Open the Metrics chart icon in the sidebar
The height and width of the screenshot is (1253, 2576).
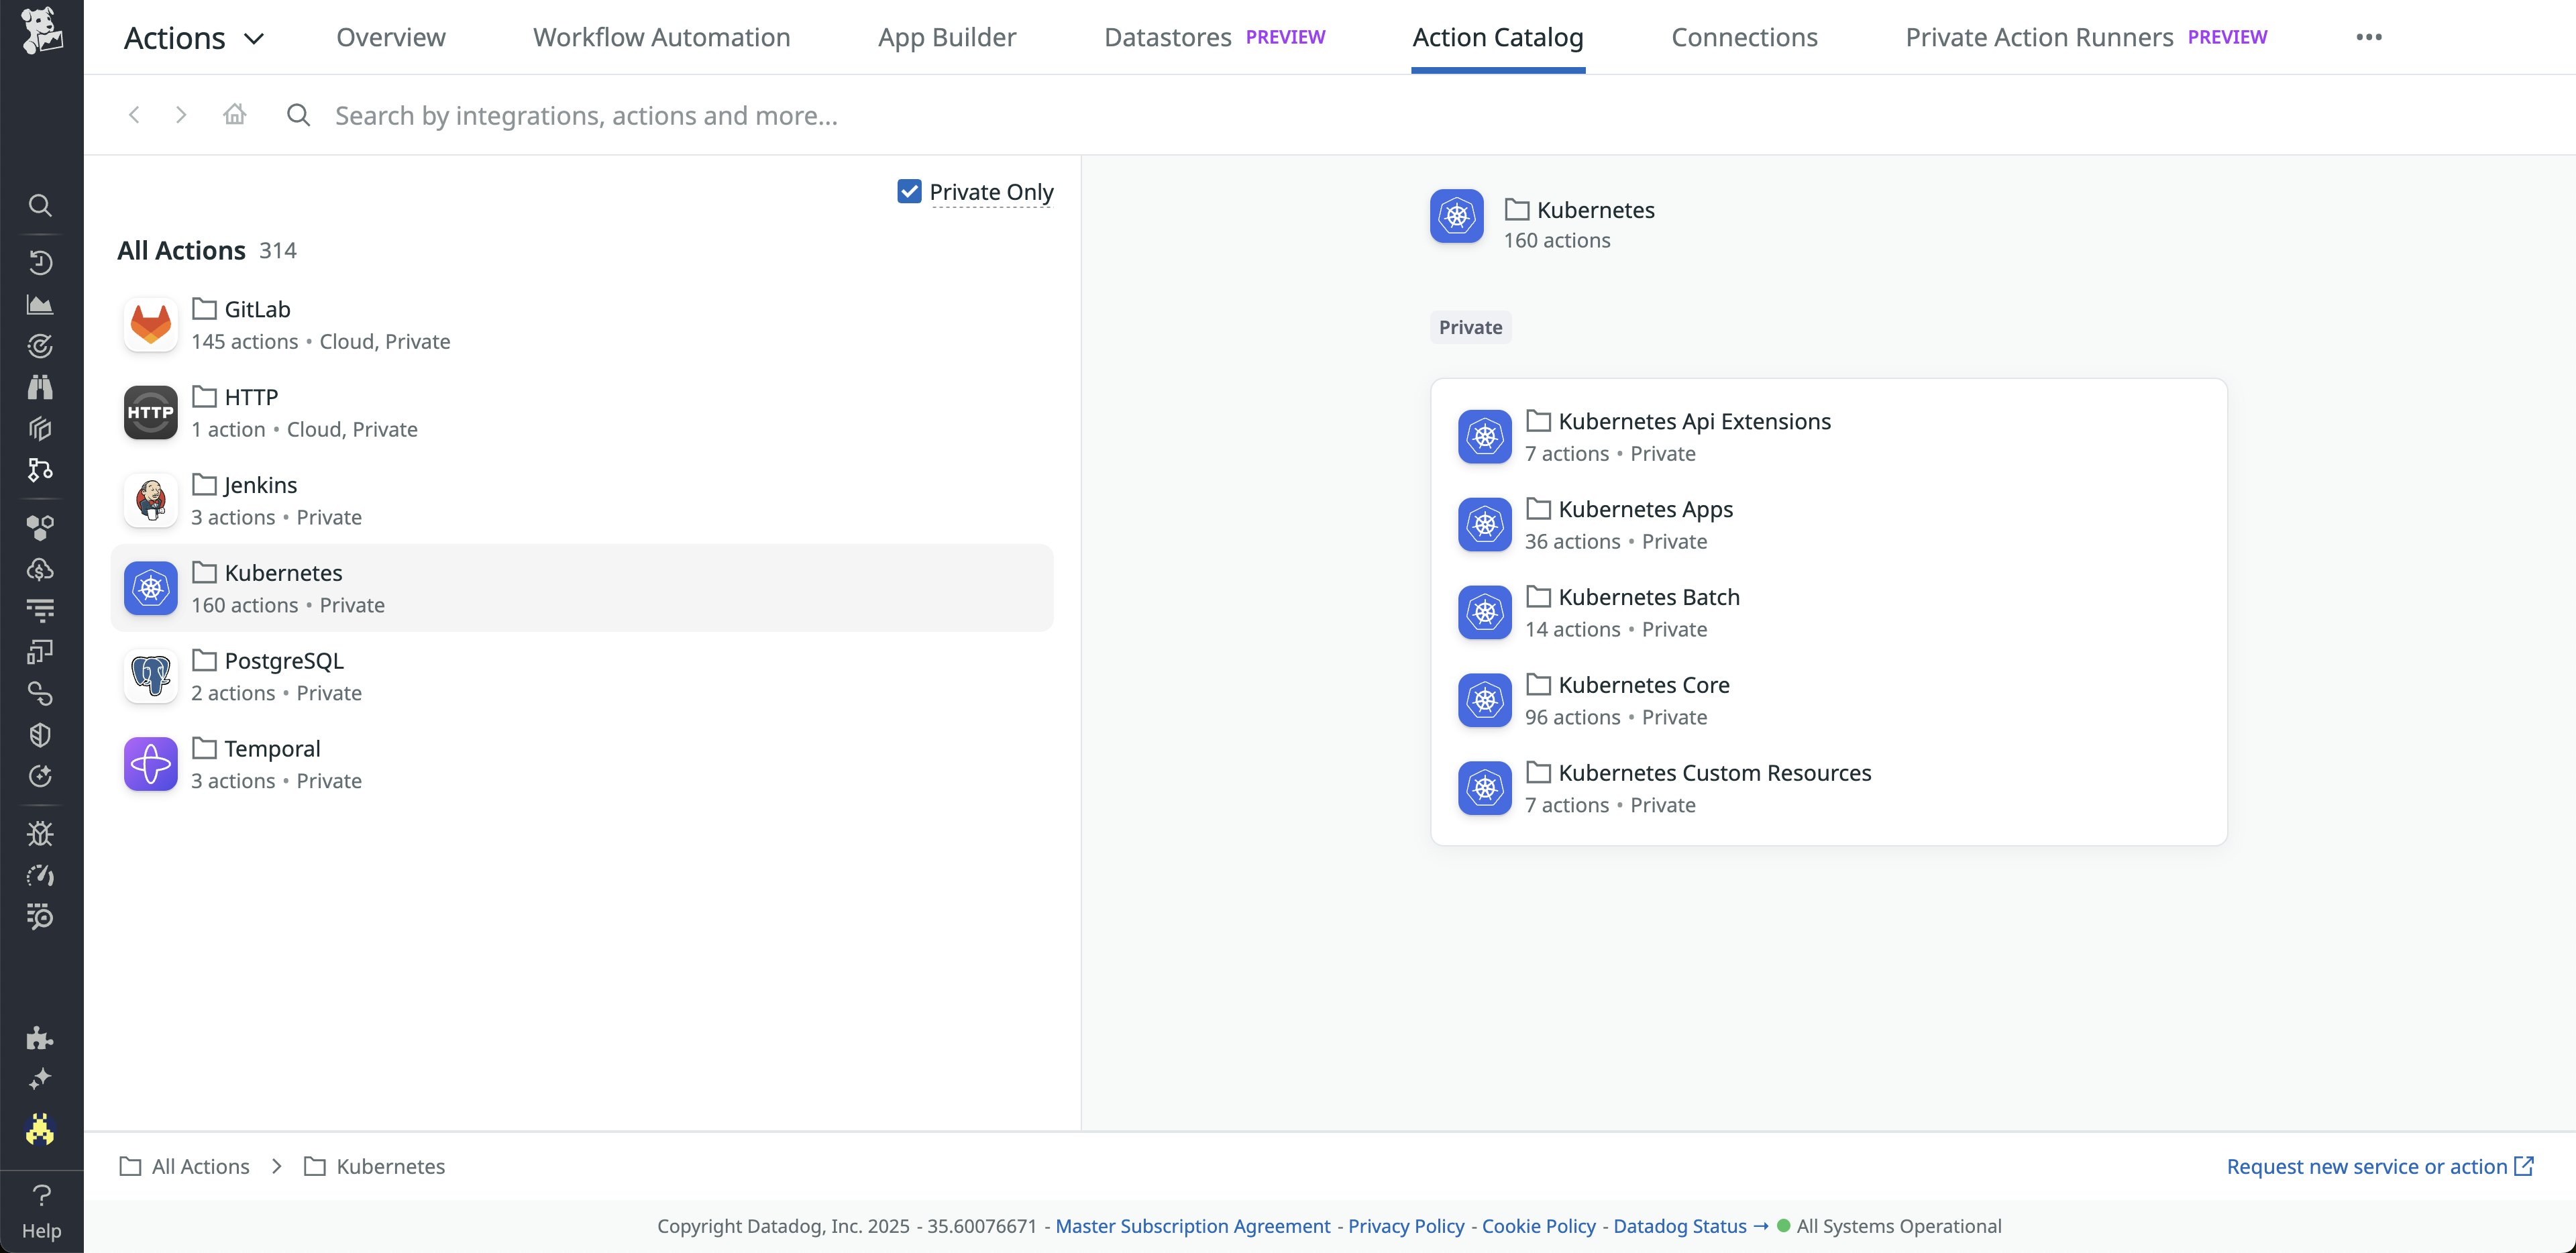tap(40, 304)
